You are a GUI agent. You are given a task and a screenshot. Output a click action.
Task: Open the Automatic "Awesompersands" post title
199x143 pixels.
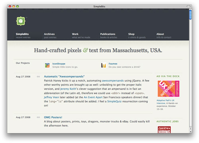pos(64,76)
